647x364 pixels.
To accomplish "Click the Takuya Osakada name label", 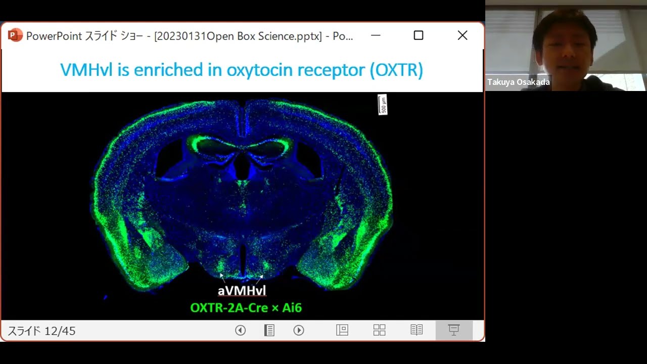I will (x=519, y=82).
